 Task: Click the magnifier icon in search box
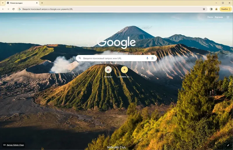point(80,58)
